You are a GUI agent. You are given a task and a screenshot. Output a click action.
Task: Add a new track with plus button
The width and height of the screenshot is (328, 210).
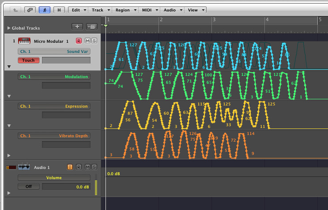(77, 27)
